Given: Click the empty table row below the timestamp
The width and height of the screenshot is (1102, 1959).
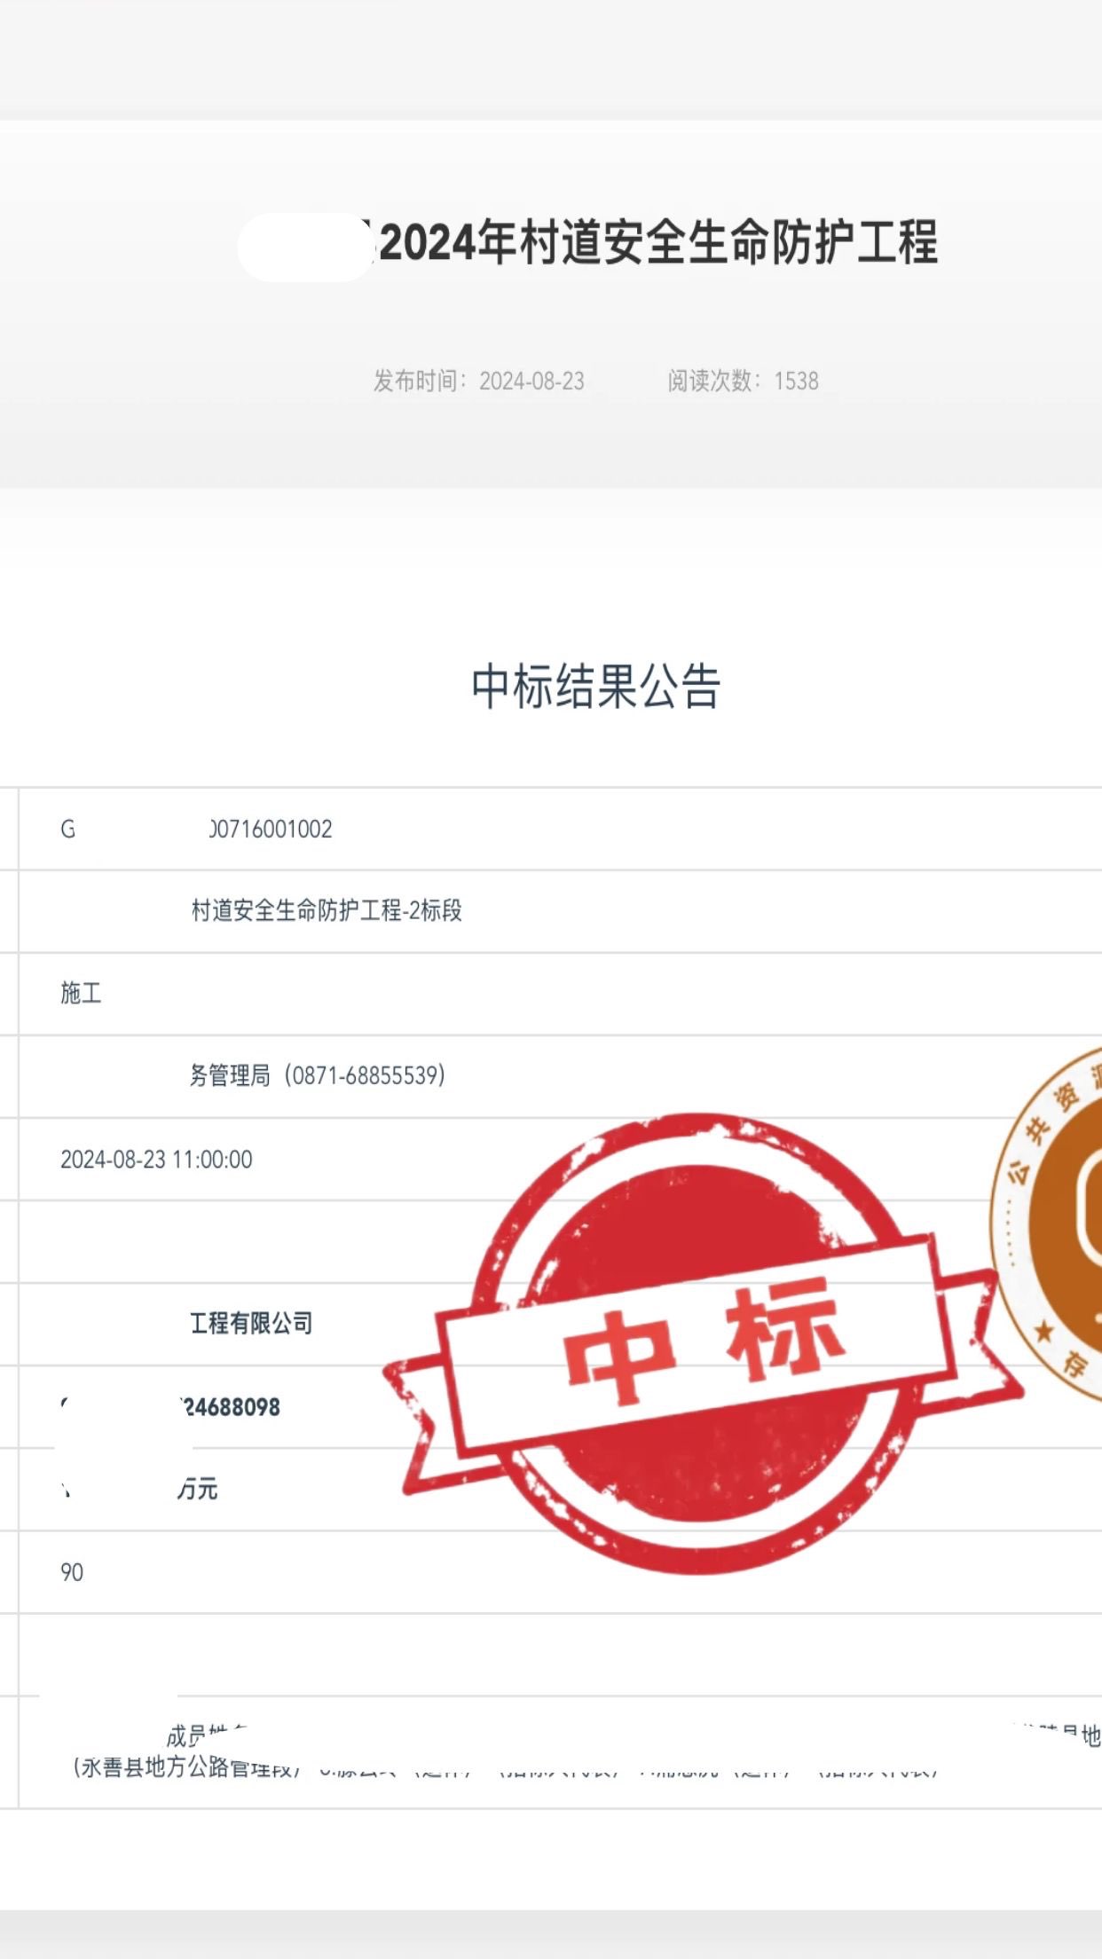Looking at the screenshot, I should point(266,1241).
